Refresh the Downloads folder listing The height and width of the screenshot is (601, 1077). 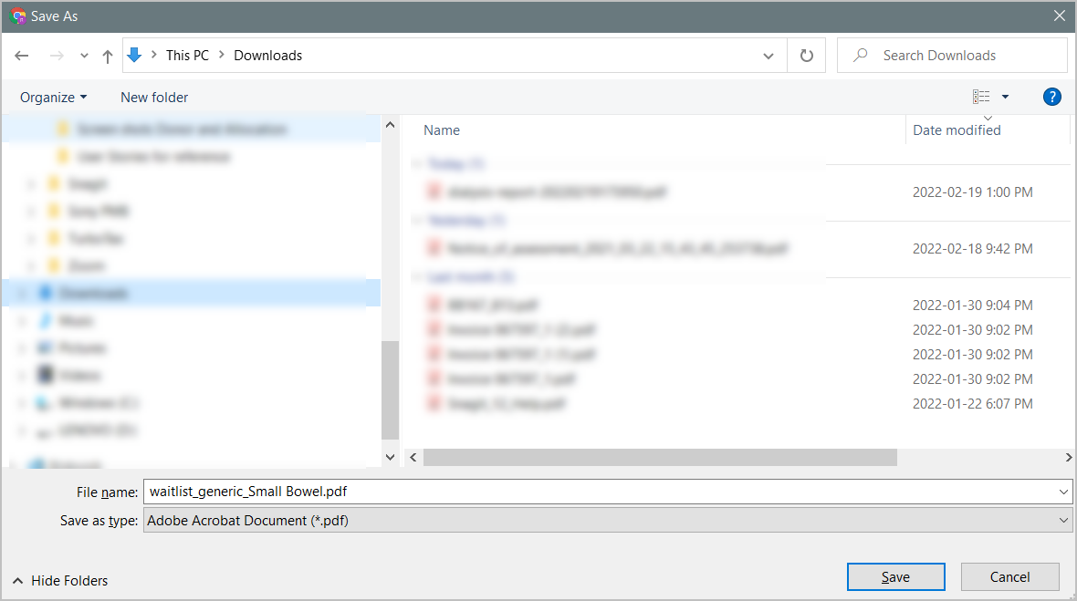point(806,55)
